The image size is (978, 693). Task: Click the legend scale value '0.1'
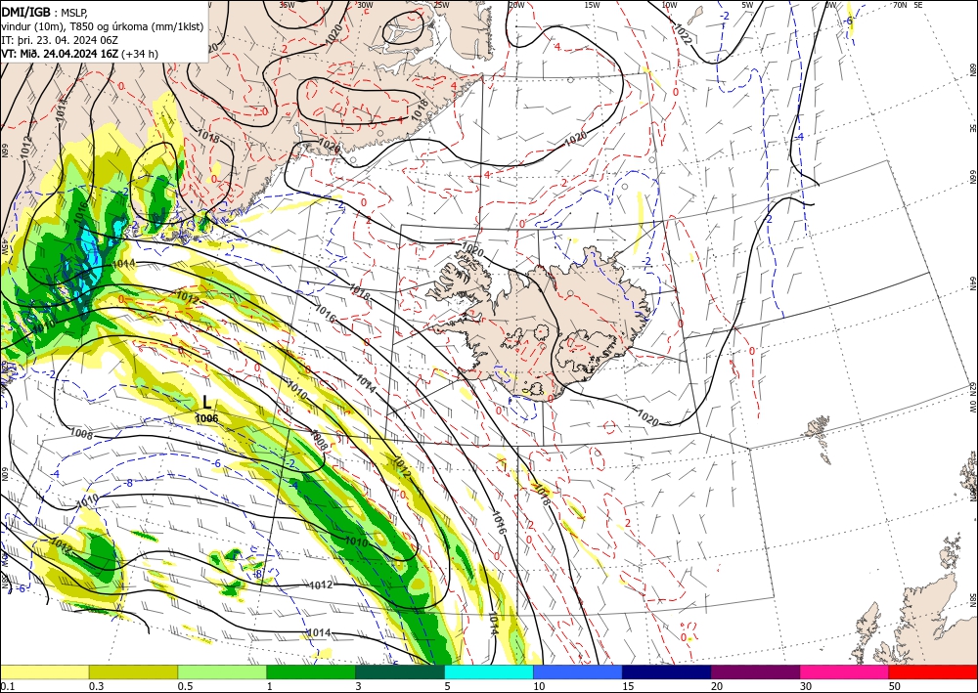(x=8, y=686)
